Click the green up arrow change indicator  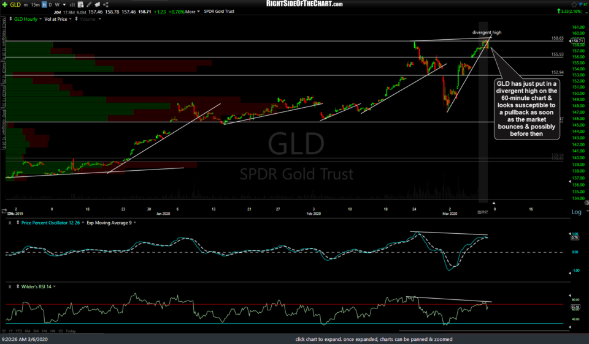click(x=559, y=12)
